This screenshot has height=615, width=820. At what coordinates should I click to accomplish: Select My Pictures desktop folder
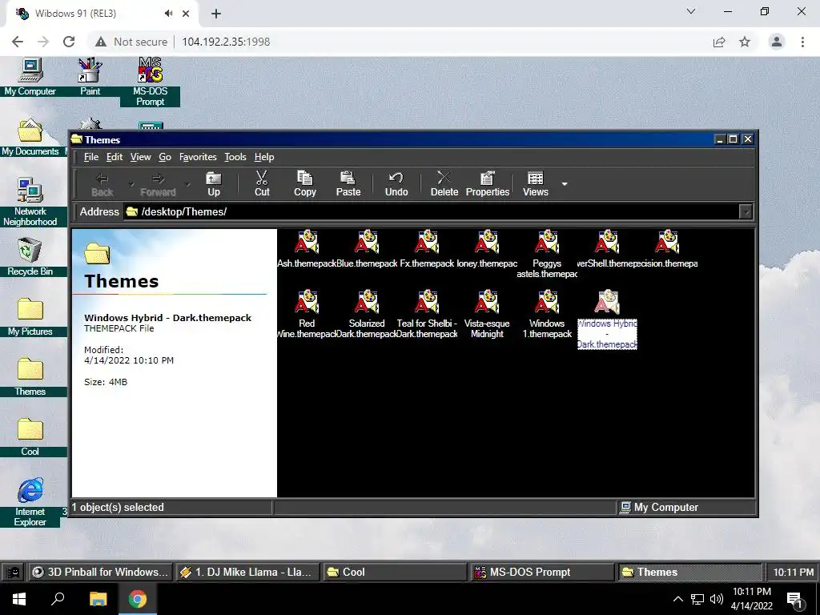[30, 317]
